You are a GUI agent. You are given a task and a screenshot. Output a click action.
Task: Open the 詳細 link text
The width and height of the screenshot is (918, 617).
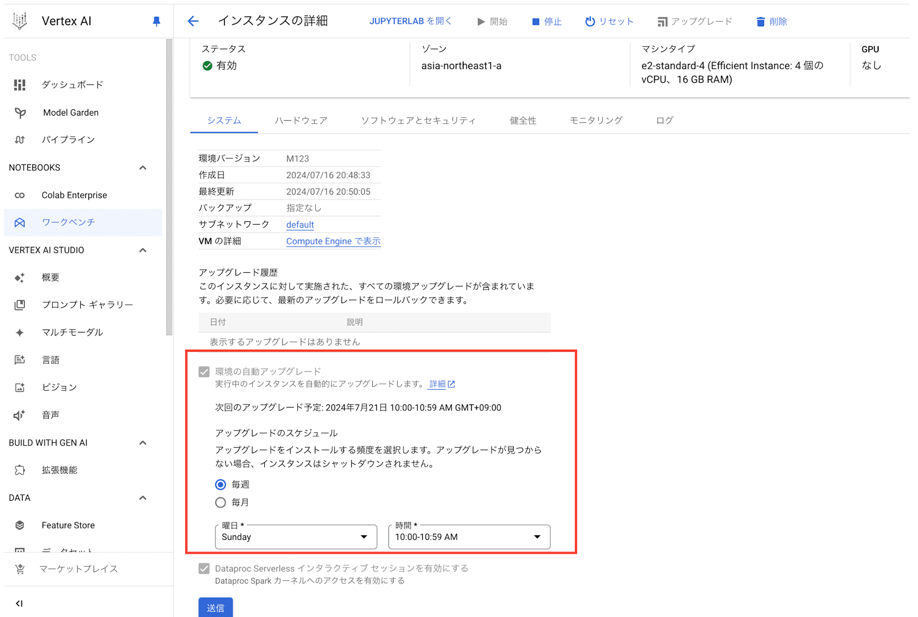437,384
